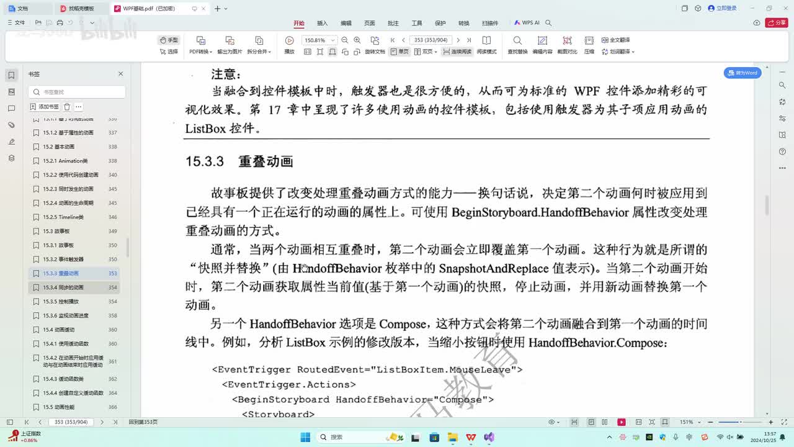Screen dimensions: 794x447
Task: Click 全文翻译 full text translation
Action: (x=615, y=40)
